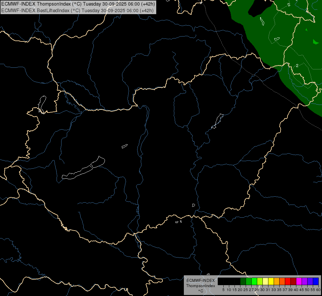Click the contour label 2 in green area
This screenshot has width=322, height=296.
tap(297, 66)
